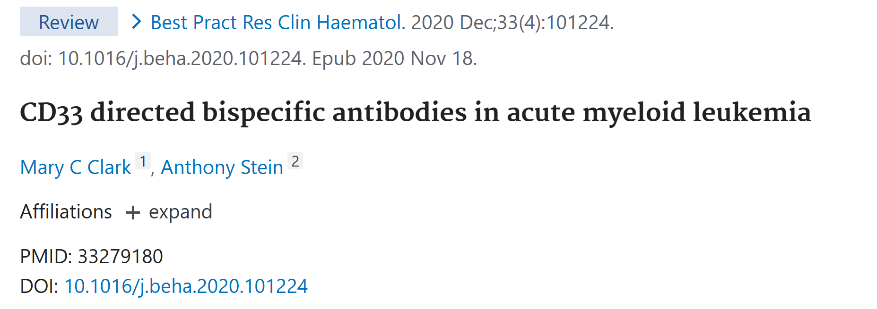
Task: Click the DOI: label before the link
Action: [39, 286]
